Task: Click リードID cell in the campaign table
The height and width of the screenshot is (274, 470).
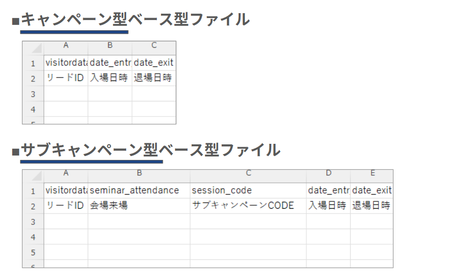Action: click(66, 78)
